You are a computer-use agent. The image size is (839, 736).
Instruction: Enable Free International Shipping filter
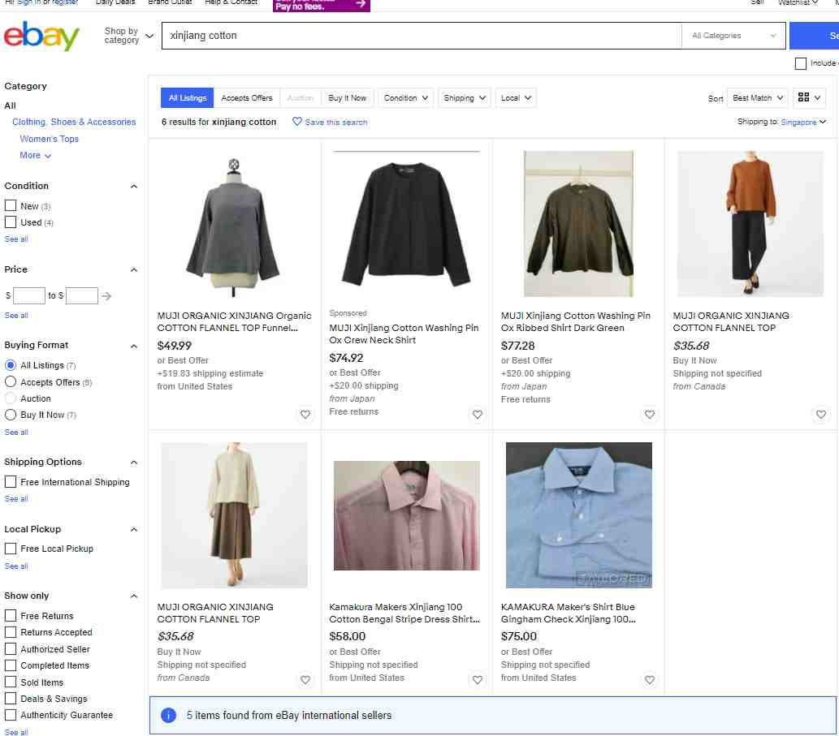click(x=11, y=481)
